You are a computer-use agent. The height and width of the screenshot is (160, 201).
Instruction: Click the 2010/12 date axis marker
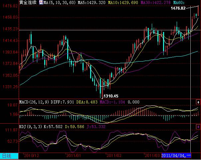pos(31,156)
